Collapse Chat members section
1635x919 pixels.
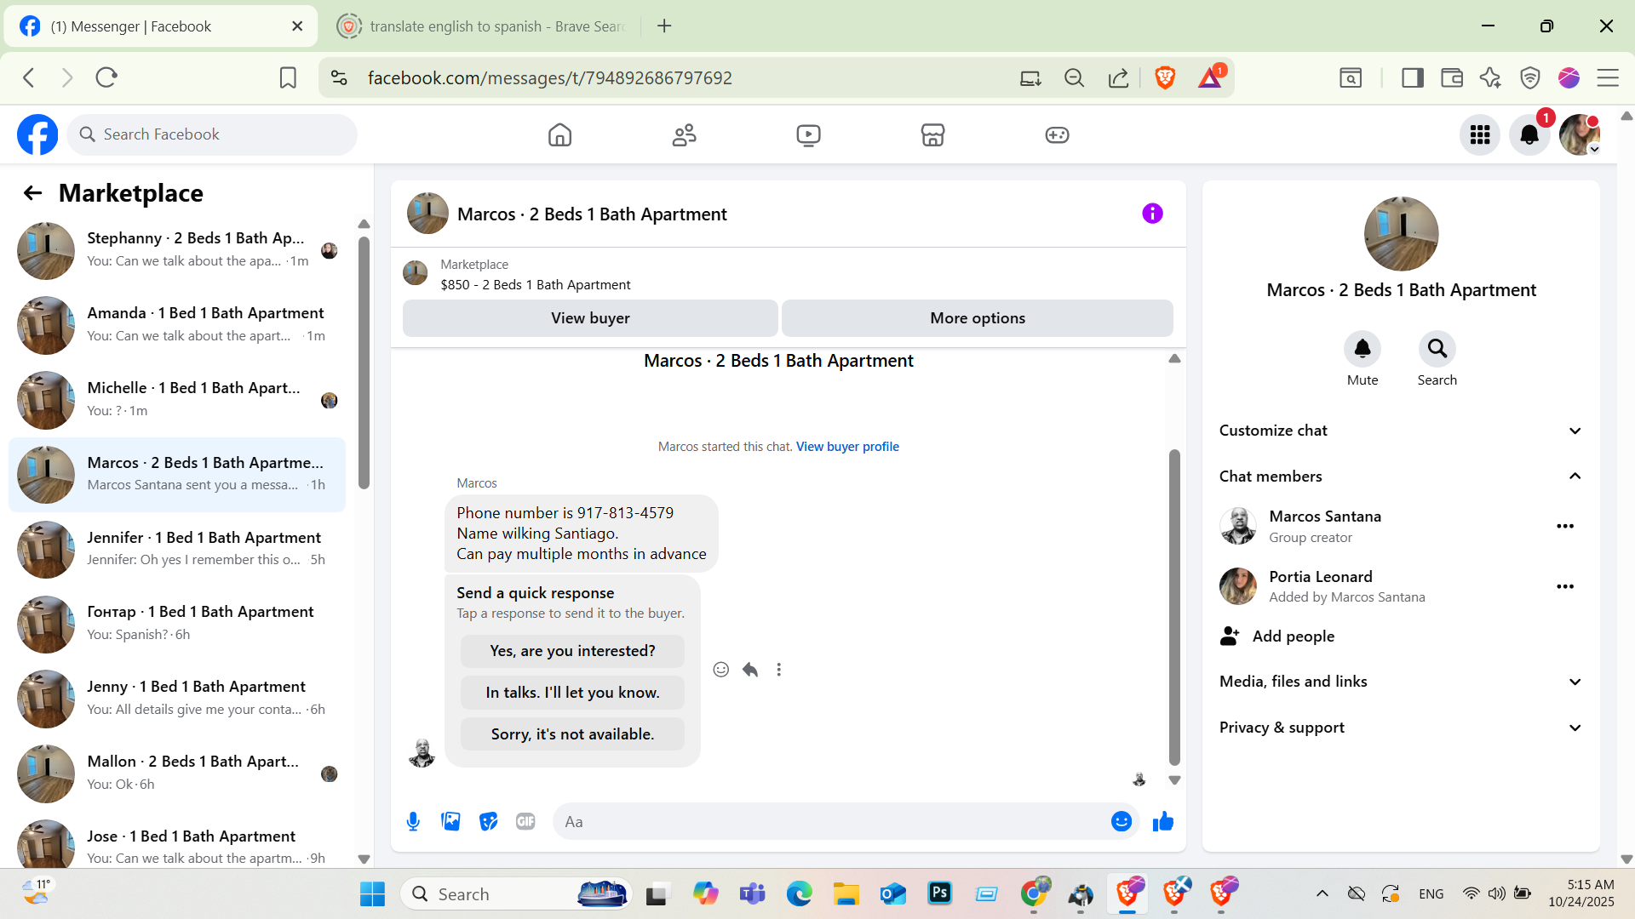pyautogui.click(x=1401, y=477)
